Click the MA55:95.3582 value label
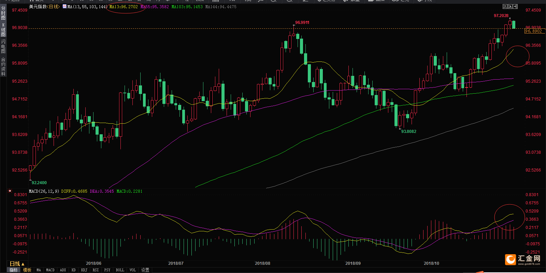Screen dimensions: 546x273 [x=155, y=7]
